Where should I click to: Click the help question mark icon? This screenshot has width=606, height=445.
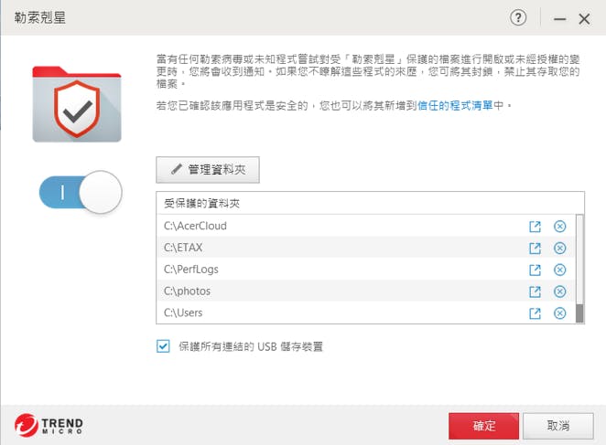pos(519,18)
